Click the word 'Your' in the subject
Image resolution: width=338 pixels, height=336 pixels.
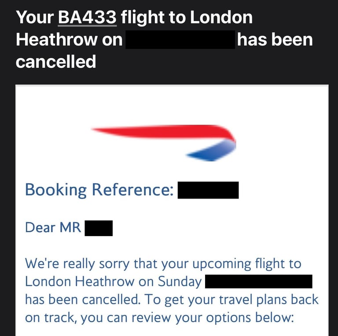[x=35, y=17]
